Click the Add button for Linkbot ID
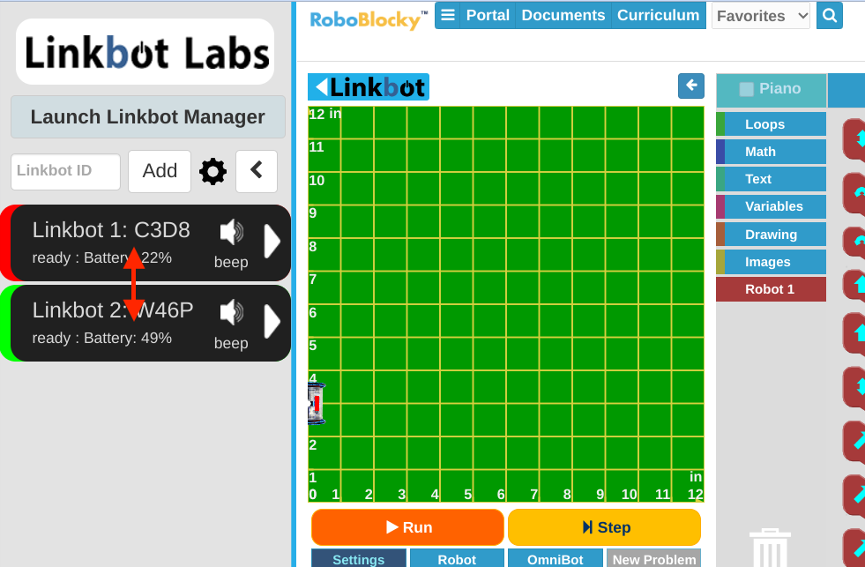 click(160, 172)
